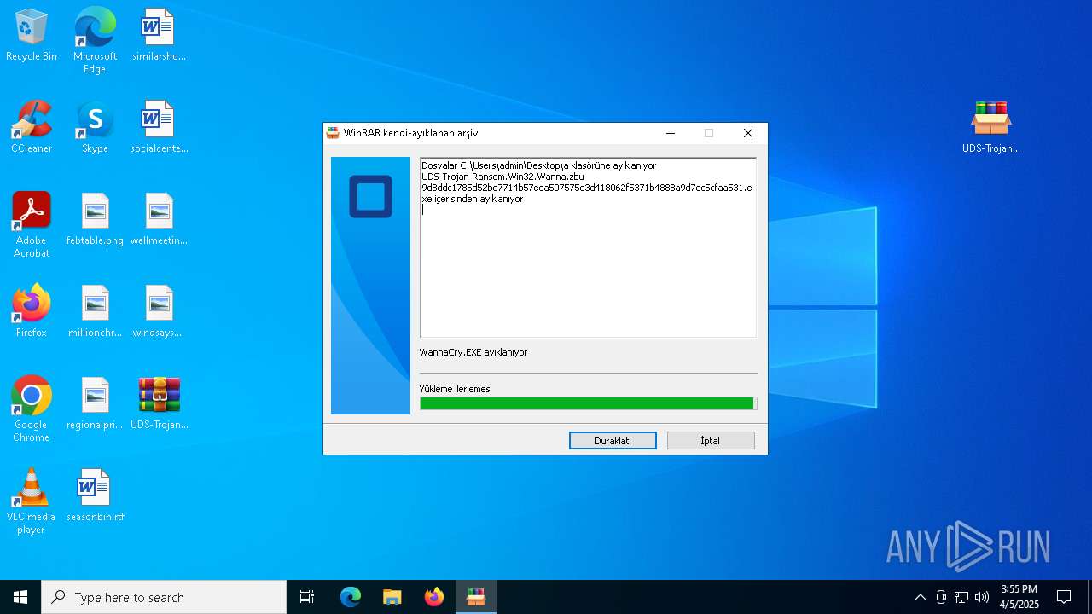Click the green extraction progress bar
Image resolution: width=1092 pixels, height=614 pixels.
[588, 403]
